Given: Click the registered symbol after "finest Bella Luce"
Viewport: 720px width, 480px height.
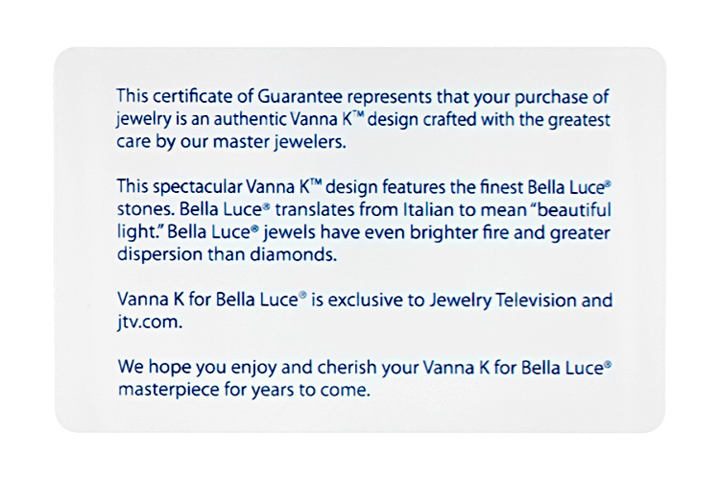Looking at the screenshot, I should coord(608,183).
